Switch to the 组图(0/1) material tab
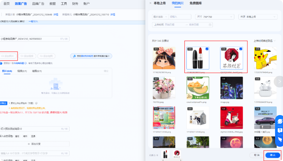The width and height of the screenshot is (283, 161). pos(37,71)
